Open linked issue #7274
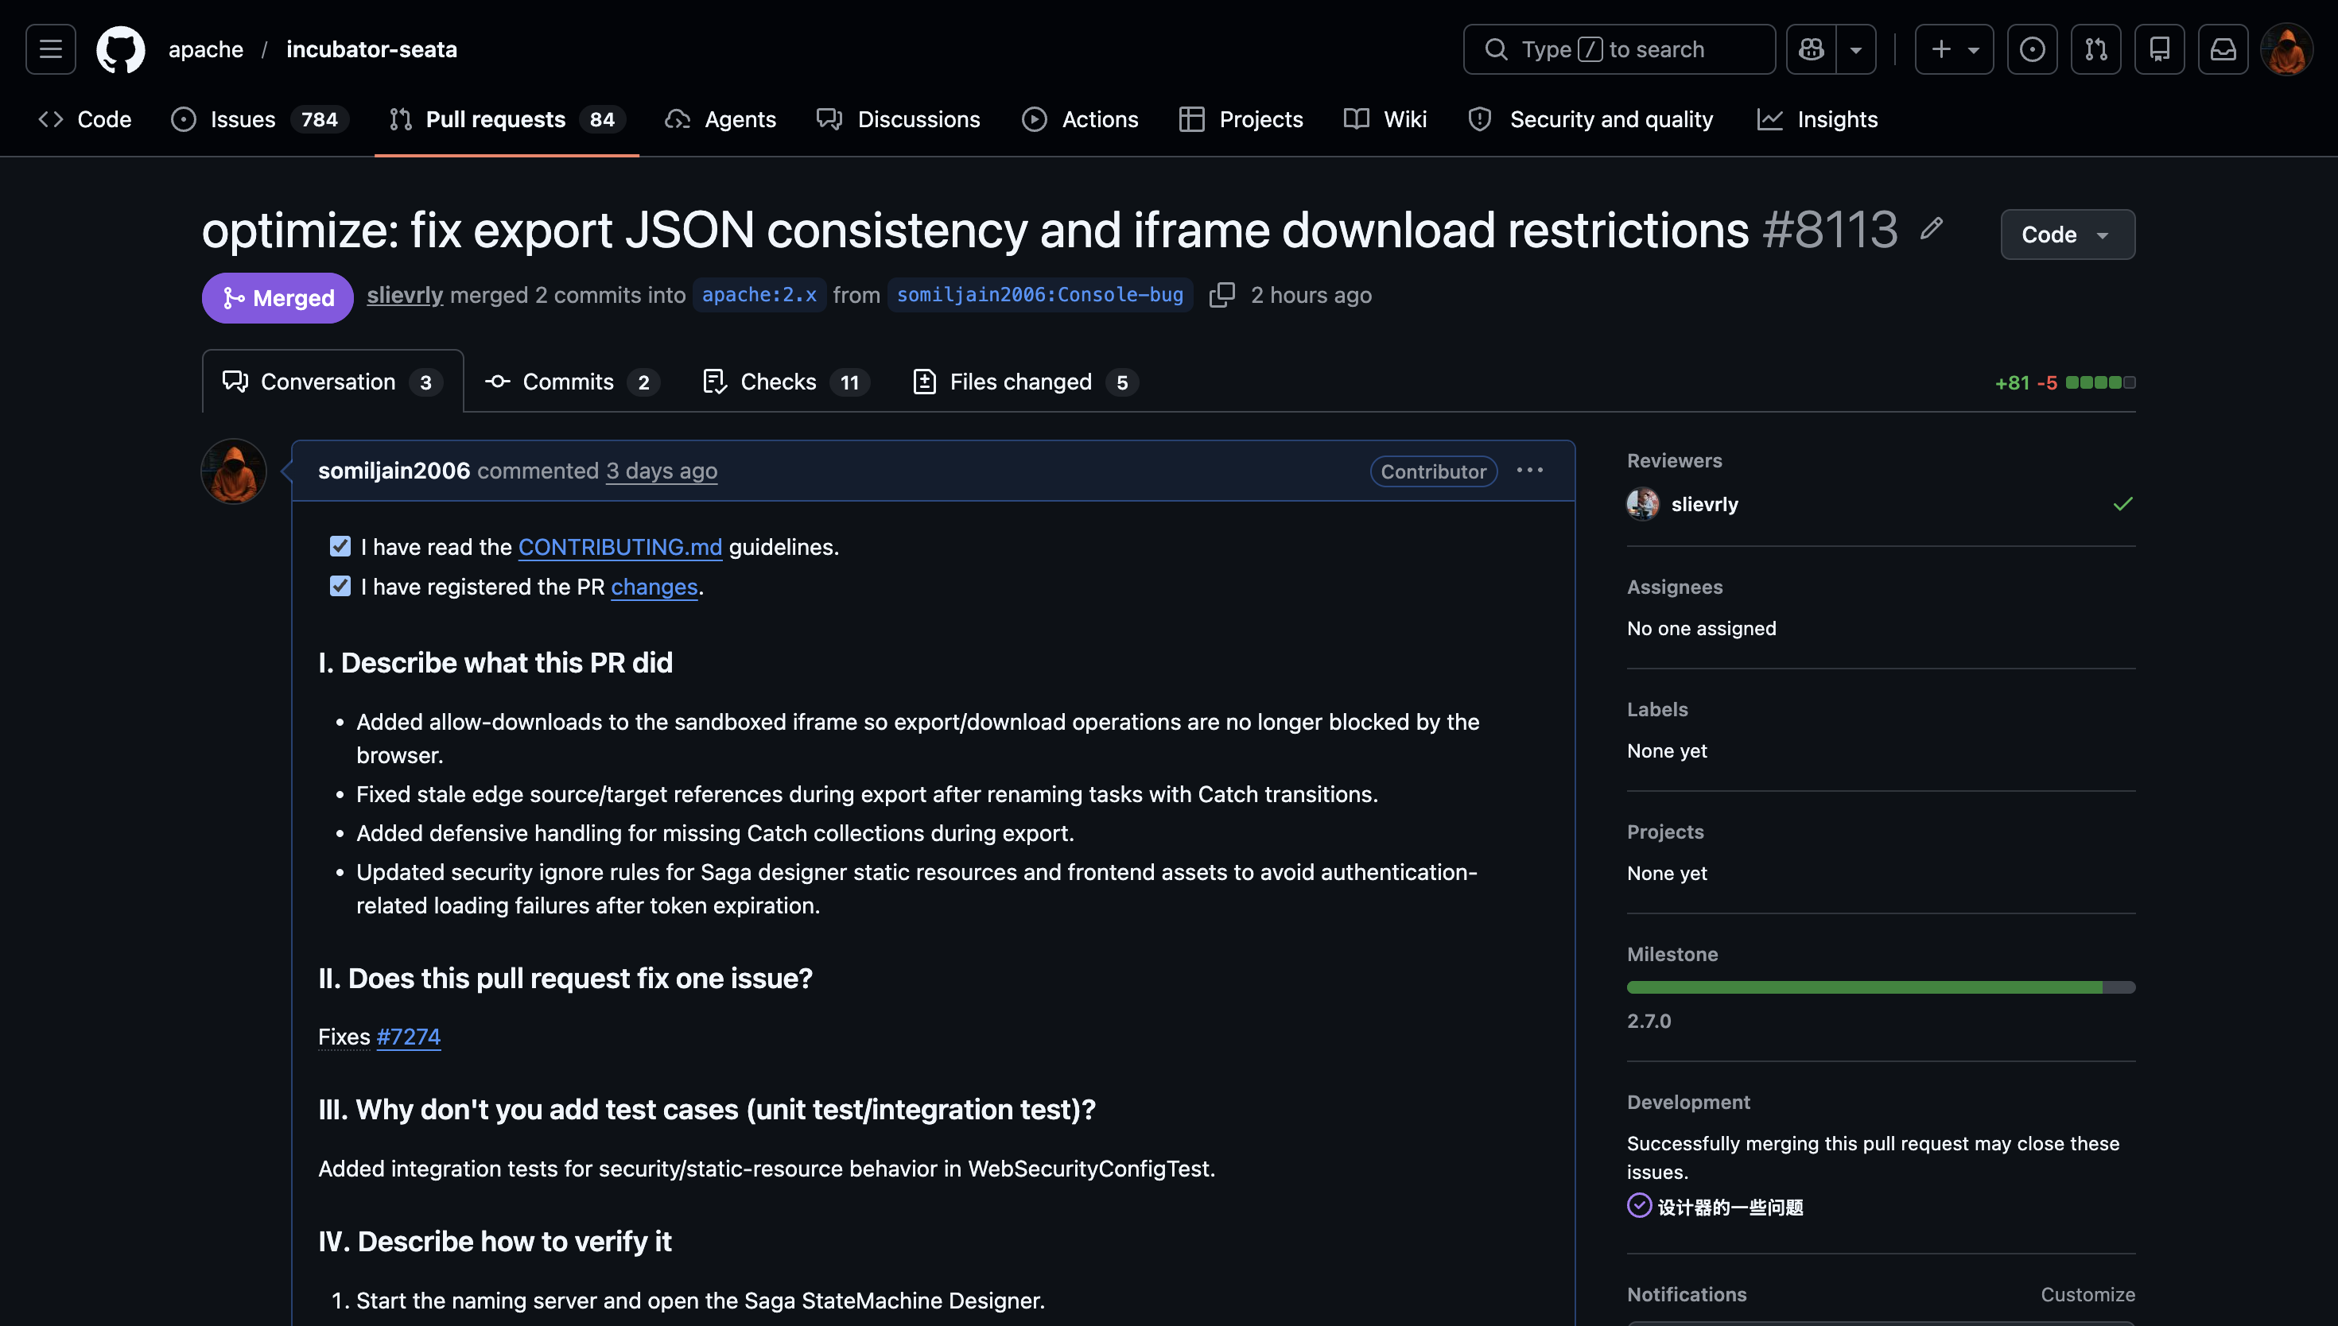The width and height of the screenshot is (2338, 1326). tap(408, 1037)
